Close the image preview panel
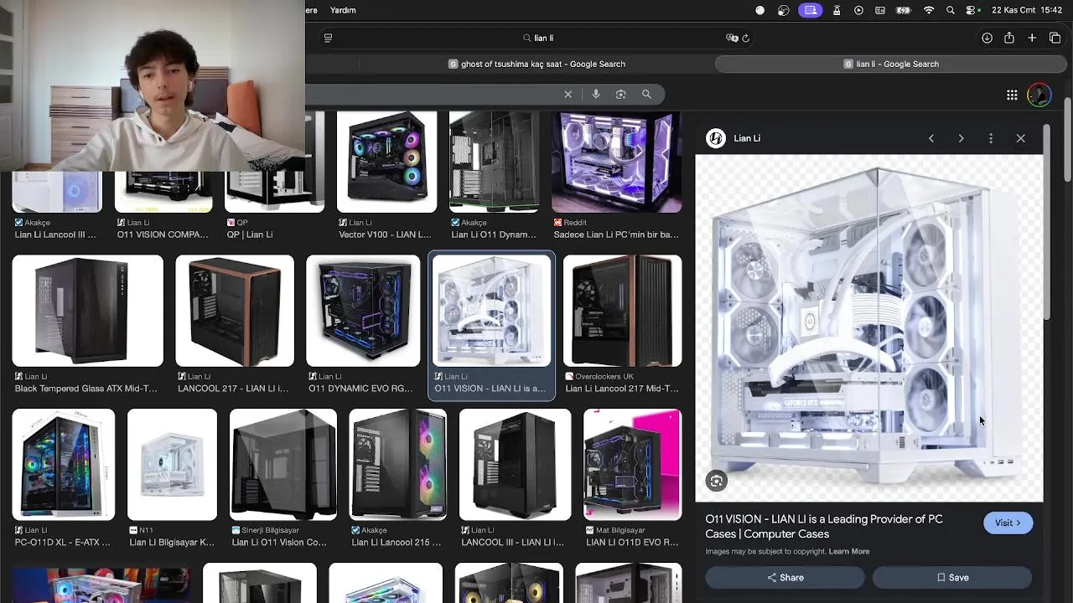The height and width of the screenshot is (603, 1073). [x=1020, y=138]
